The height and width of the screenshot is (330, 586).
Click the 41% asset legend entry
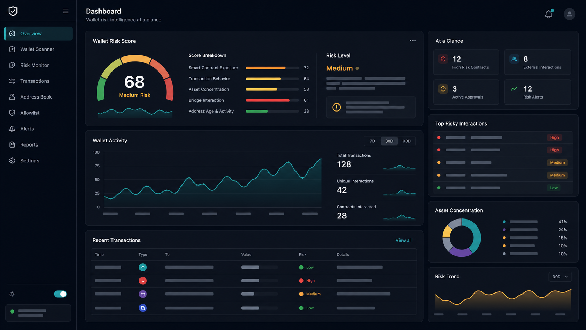pyautogui.click(x=535, y=222)
